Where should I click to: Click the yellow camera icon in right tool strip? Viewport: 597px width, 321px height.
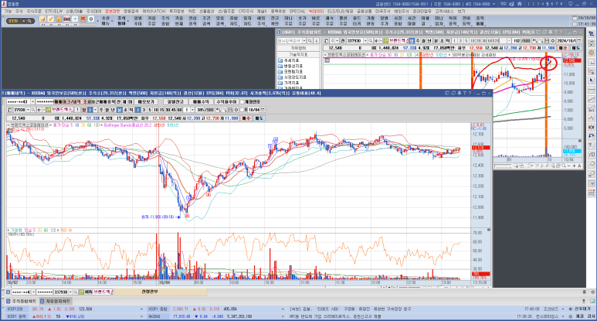click(591, 53)
